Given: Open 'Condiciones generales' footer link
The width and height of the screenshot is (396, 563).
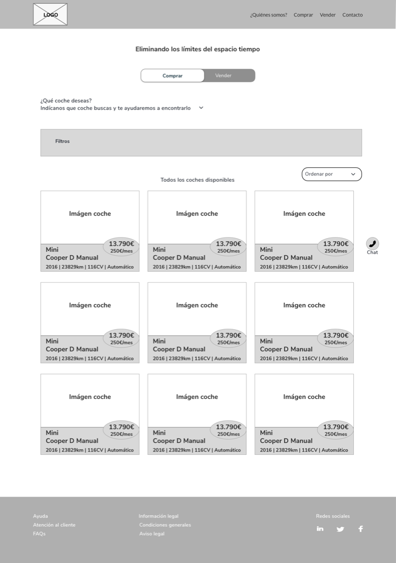Looking at the screenshot, I should point(165,525).
